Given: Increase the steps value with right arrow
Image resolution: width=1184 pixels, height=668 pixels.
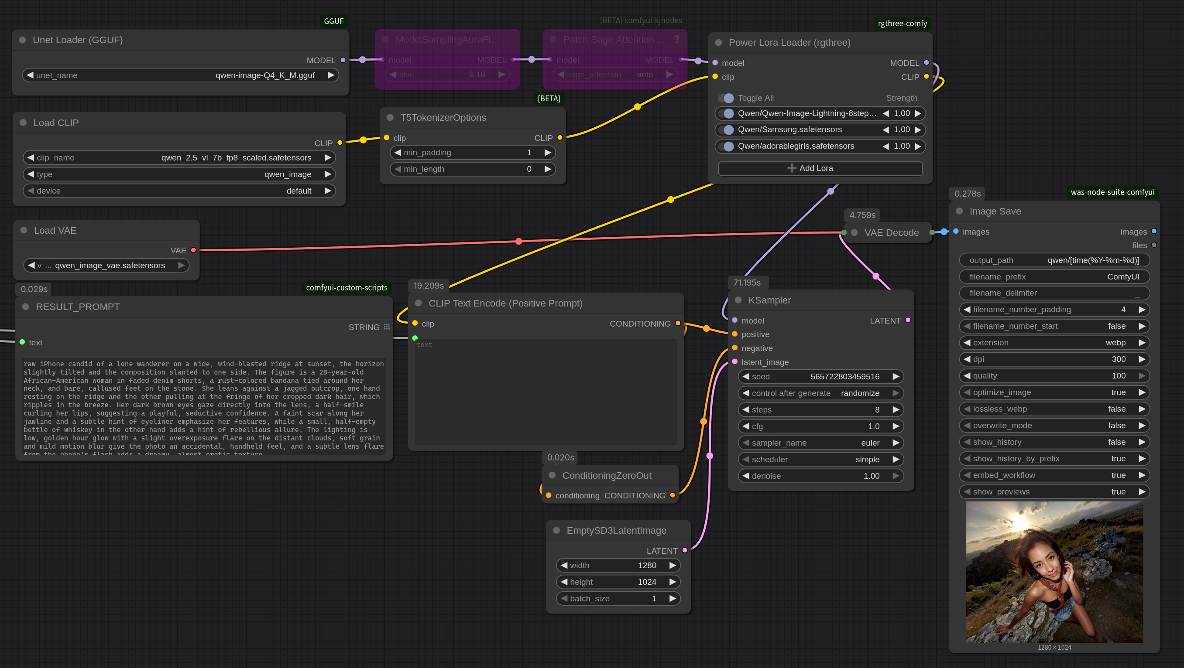Looking at the screenshot, I should tap(896, 409).
